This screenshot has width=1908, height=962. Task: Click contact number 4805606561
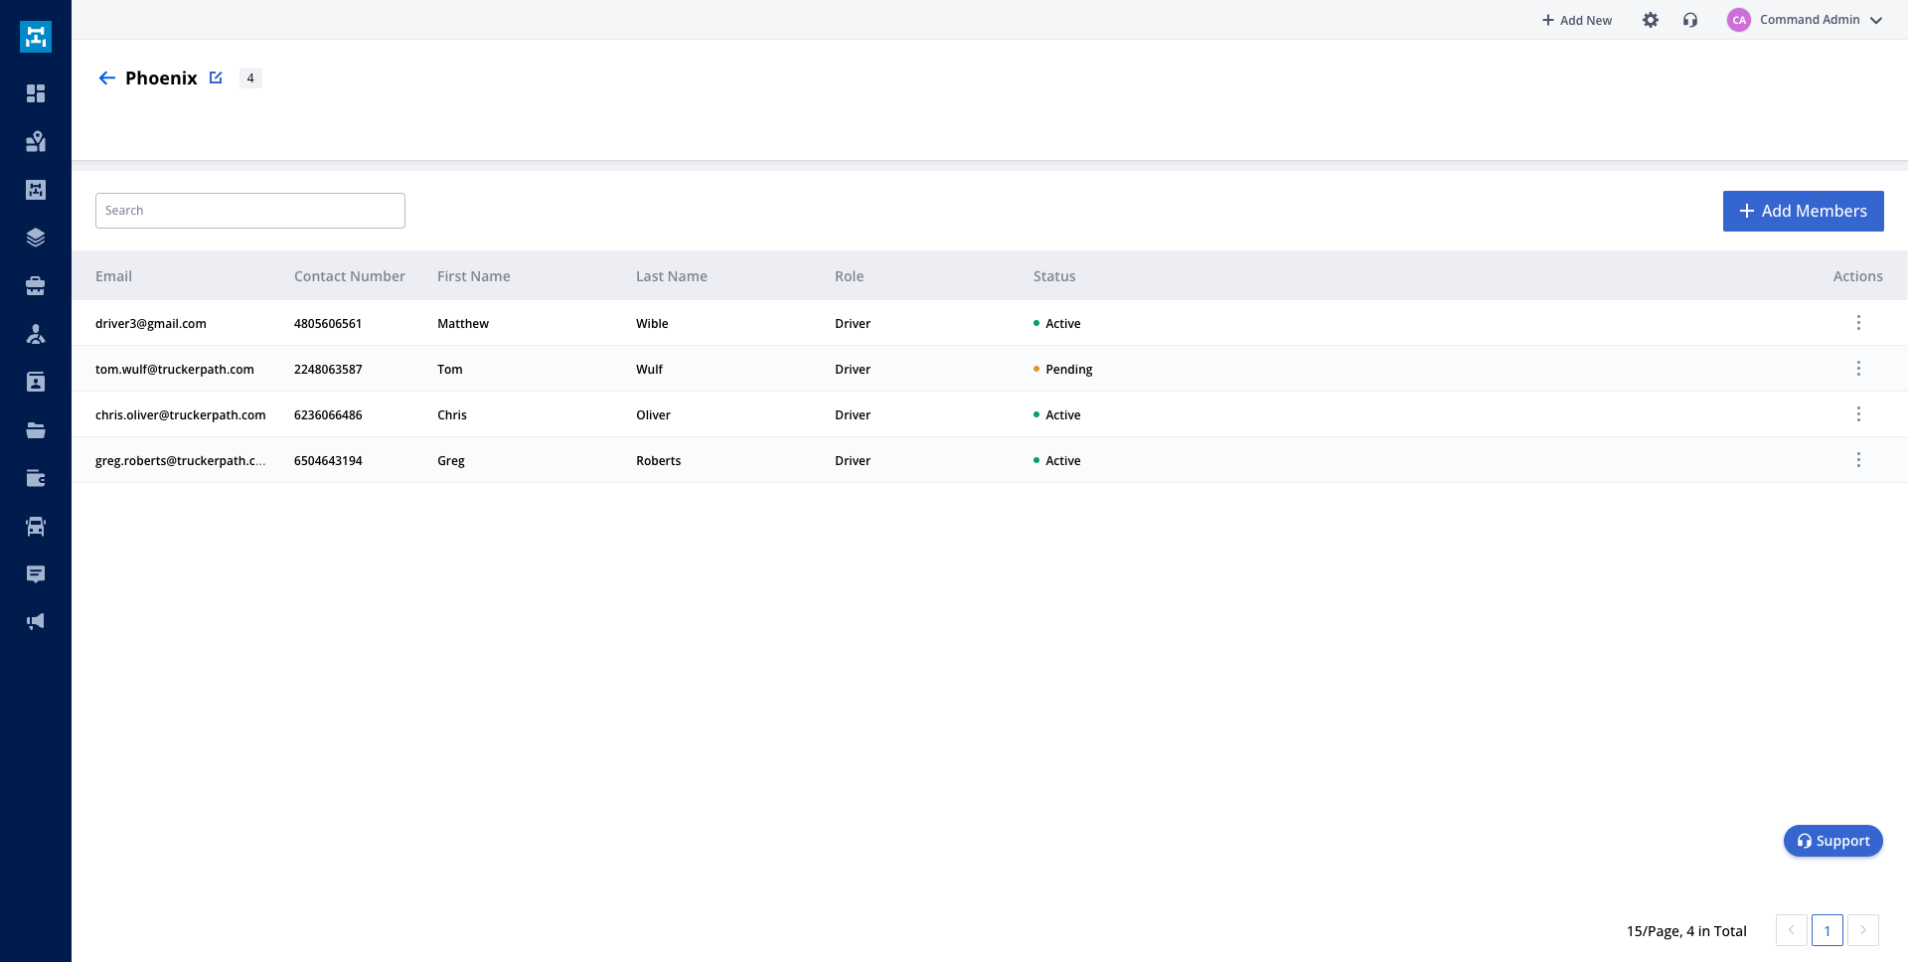[328, 323]
